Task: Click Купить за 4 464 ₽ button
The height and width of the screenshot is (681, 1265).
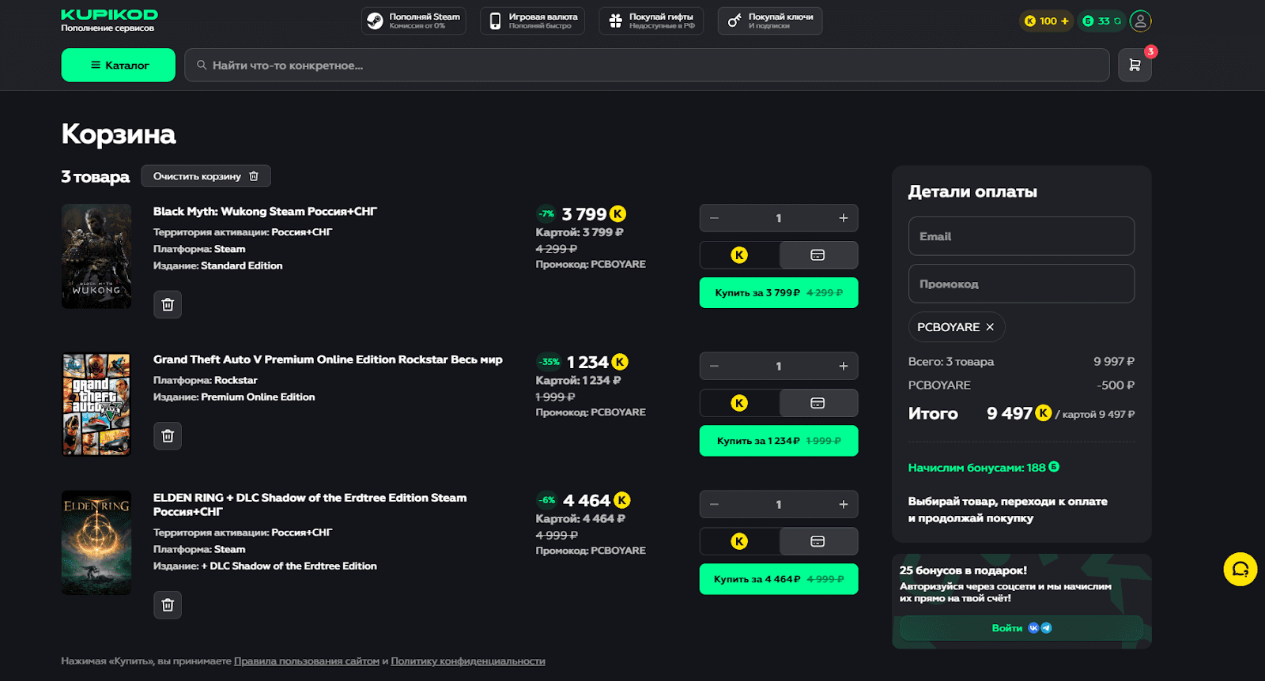Action: click(779, 579)
